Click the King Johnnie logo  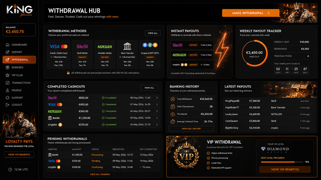click(x=19, y=11)
